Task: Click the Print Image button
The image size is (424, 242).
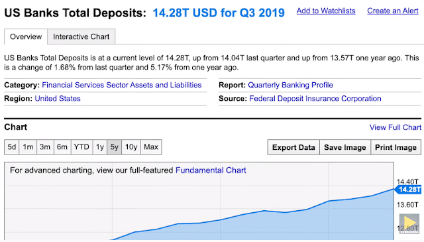Action: pos(396,147)
